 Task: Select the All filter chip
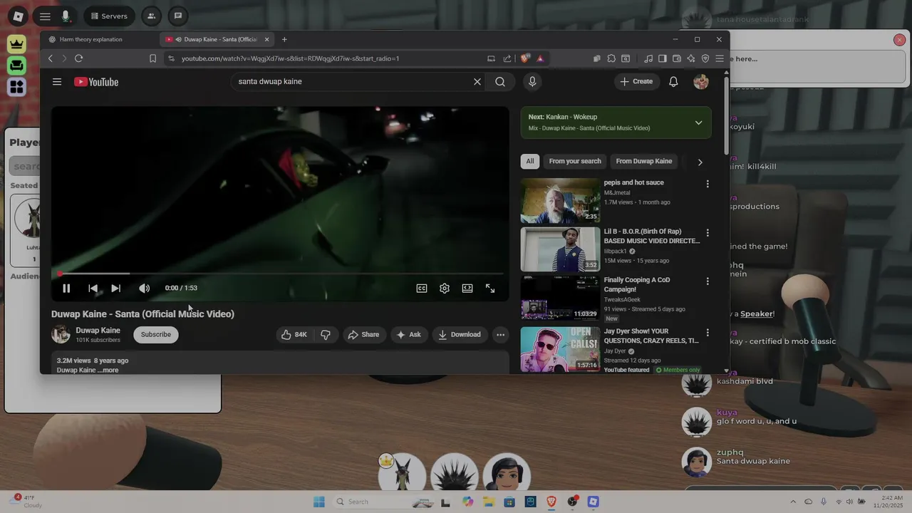[x=530, y=161]
